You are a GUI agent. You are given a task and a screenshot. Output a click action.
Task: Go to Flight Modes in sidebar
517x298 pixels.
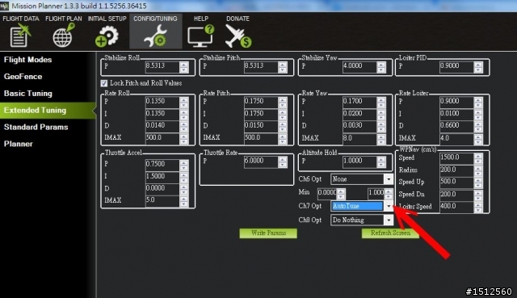click(27, 60)
